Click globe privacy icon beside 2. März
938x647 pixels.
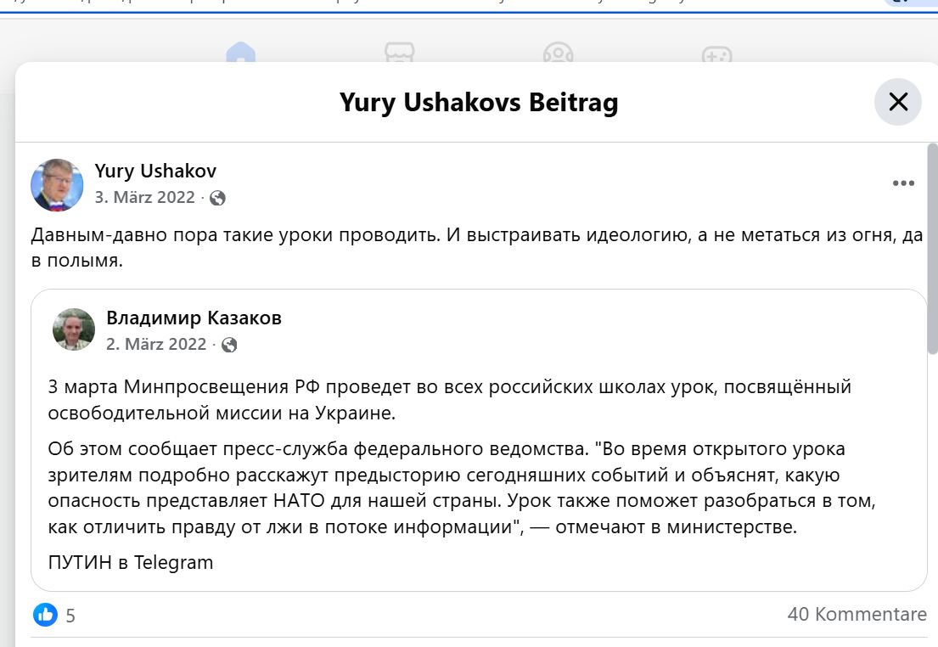[229, 345]
